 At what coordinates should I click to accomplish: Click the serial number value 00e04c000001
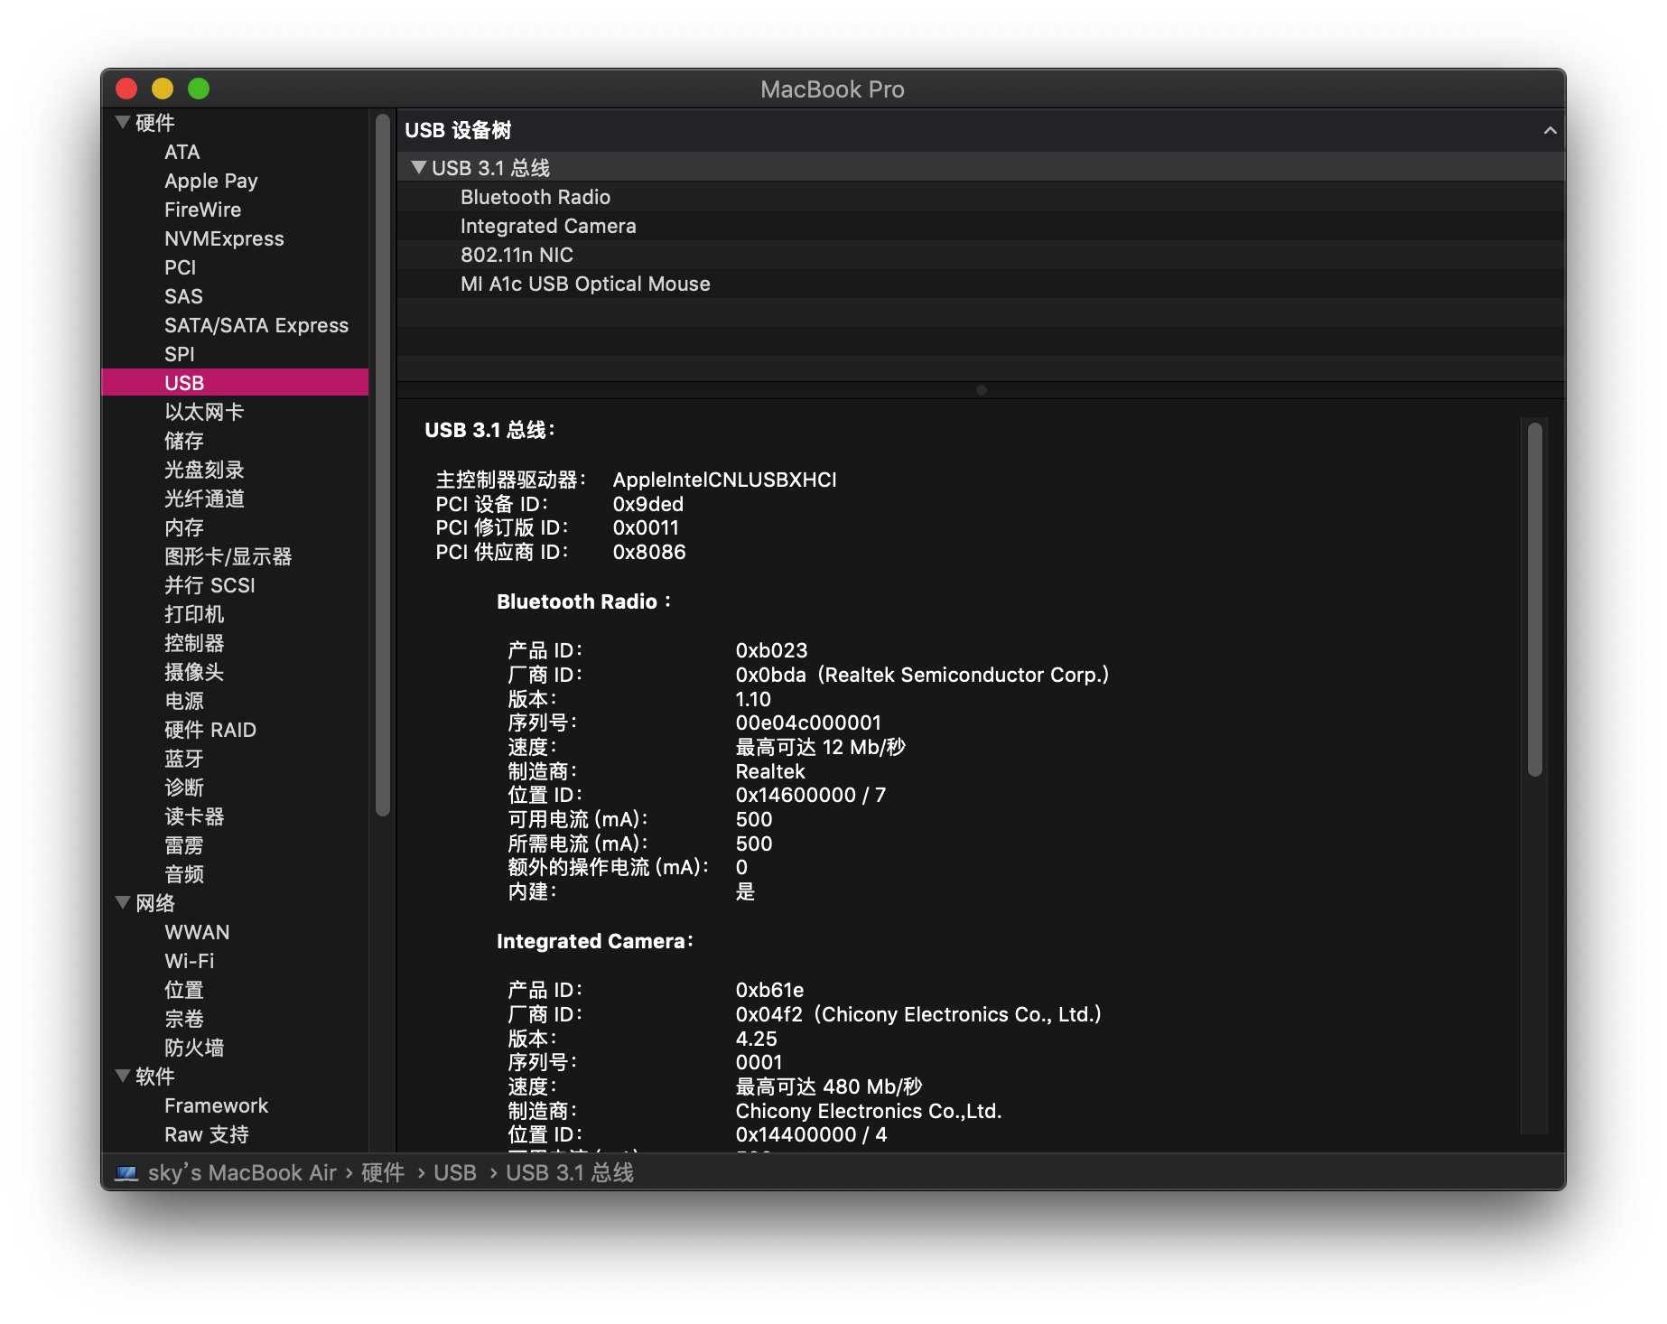(808, 723)
